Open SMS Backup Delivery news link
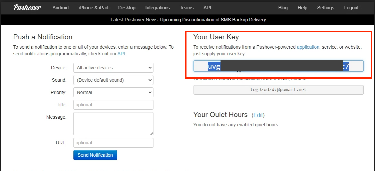This screenshot has width=375, height=171. pos(213,20)
